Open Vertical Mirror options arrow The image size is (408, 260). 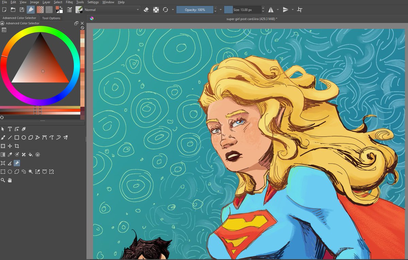click(x=292, y=10)
